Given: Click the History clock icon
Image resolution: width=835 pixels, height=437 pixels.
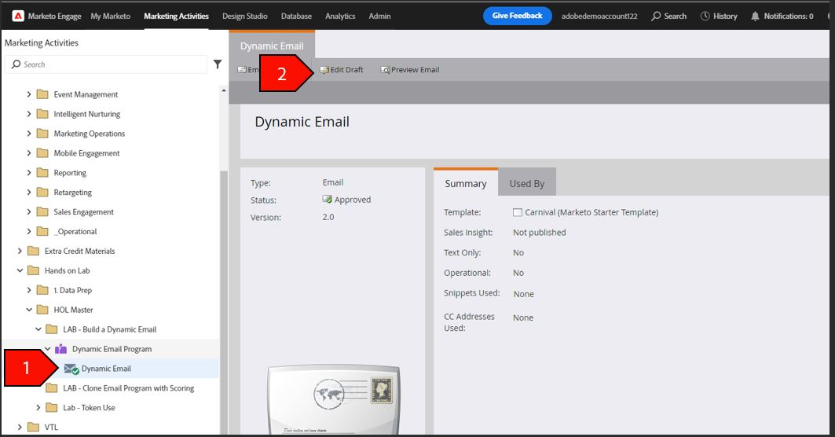Looking at the screenshot, I should point(705,16).
